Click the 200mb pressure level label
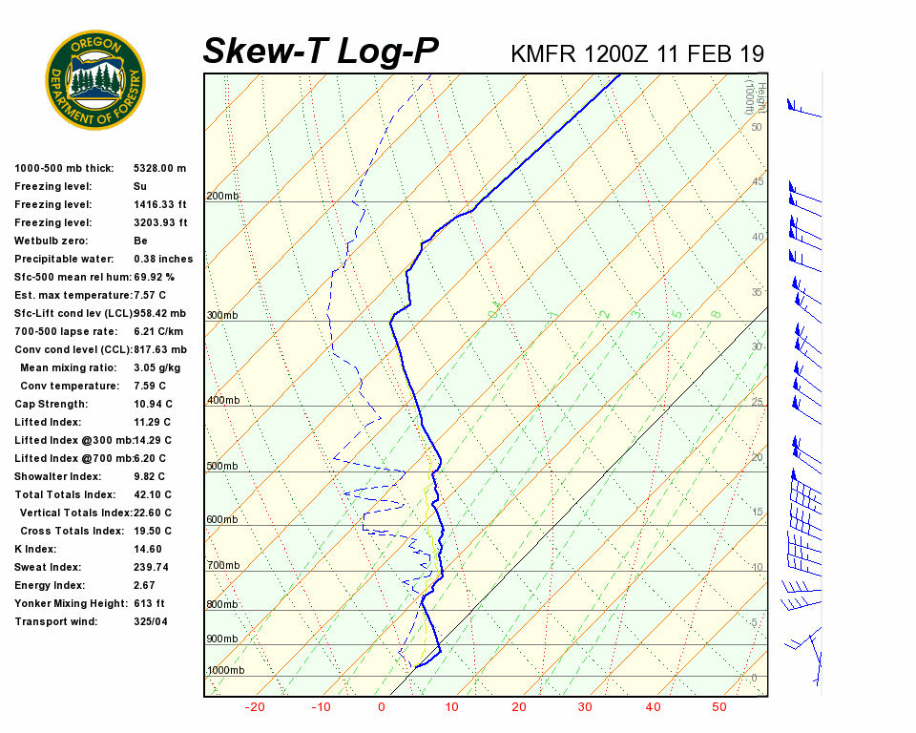 coord(222,197)
